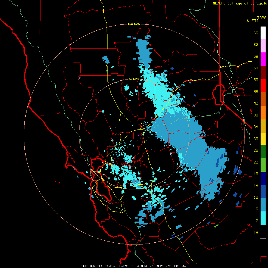Click the steel blue legend color block
268x268 pixels.
coord(263,205)
